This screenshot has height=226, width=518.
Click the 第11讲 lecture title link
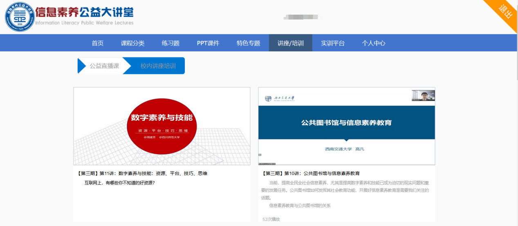(x=142, y=173)
